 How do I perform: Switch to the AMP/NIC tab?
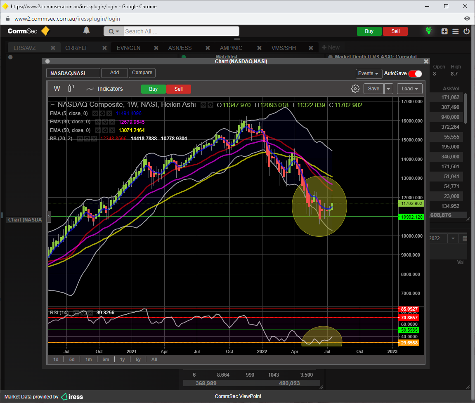click(231, 48)
